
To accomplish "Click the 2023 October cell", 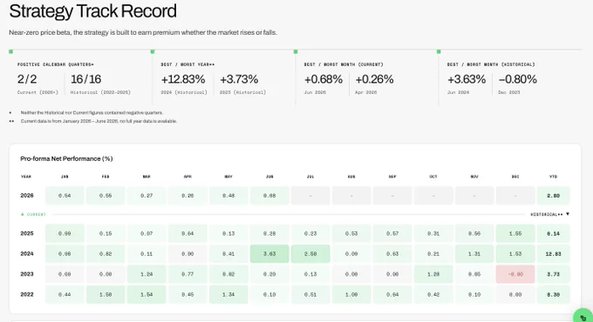I will click(x=433, y=274).
